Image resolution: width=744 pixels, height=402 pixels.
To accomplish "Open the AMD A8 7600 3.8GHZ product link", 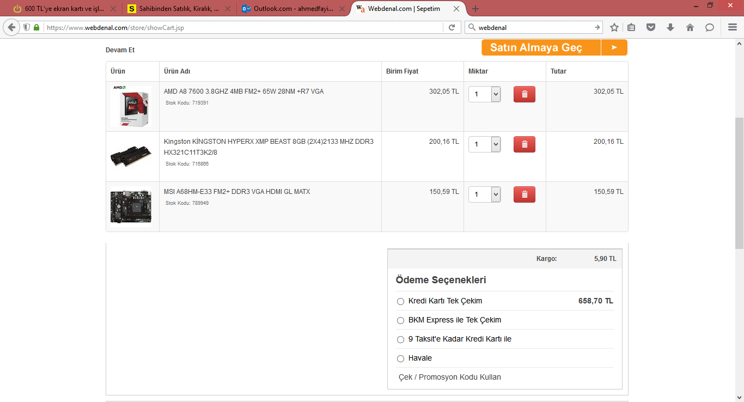I will click(x=243, y=92).
